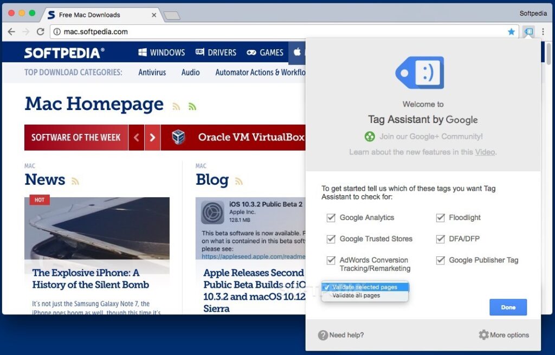Image resolution: width=555 pixels, height=355 pixels.
Task: Click the green Google+ community icon
Action: pos(370,136)
